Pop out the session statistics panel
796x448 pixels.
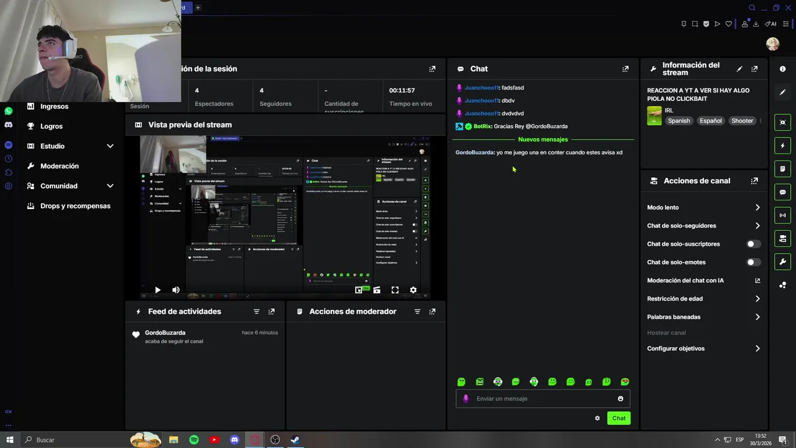(432, 69)
